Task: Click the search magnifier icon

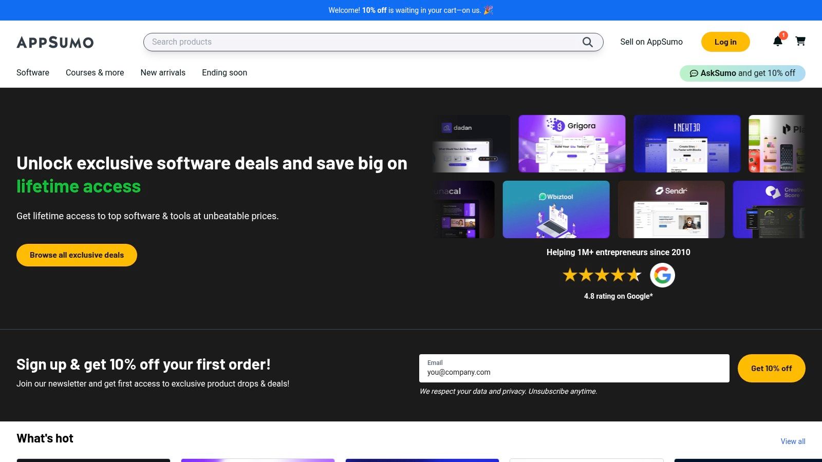Action: point(587,42)
